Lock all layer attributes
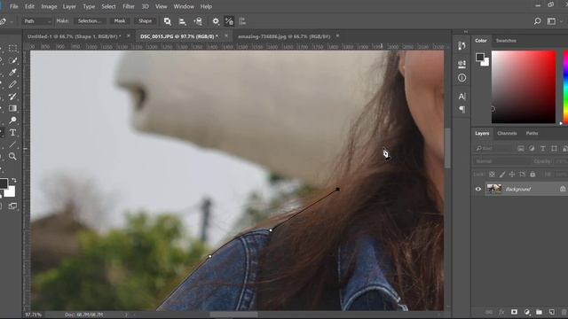The height and width of the screenshot is (319, 568). (x=532, y=175)
